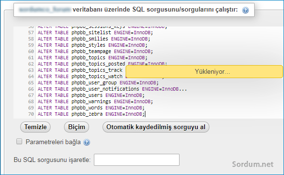Click line 60 phpbb_teampage statement
Viewport: 284px width, 175px height.
pyautogui.click(x=95, y=52)
